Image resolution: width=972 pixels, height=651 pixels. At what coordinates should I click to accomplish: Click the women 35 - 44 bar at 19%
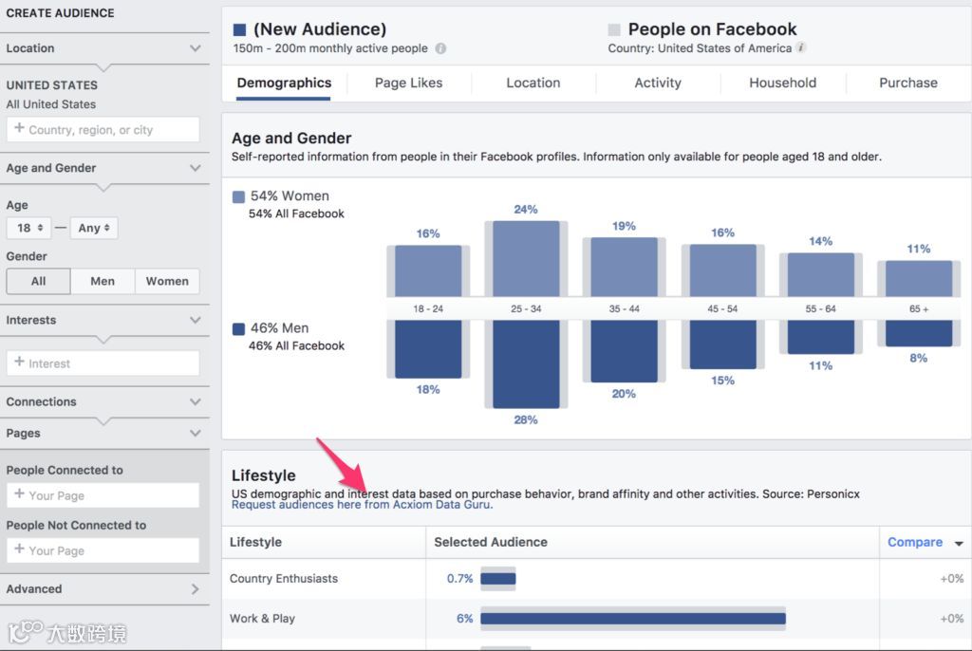coord(624,267)
